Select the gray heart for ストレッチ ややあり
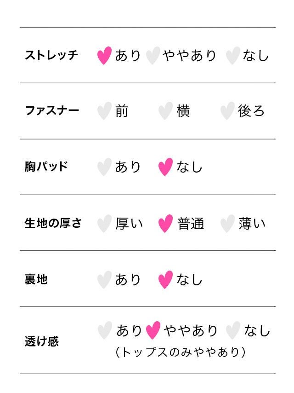 point(153,56)
